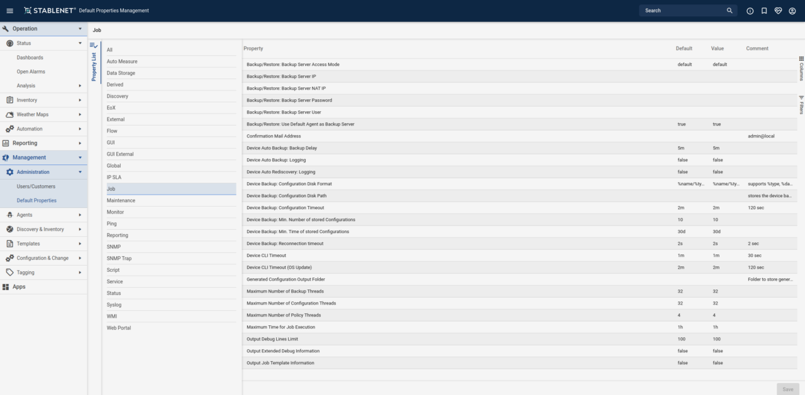805x395 pixels.
Task: Open the hamburger navigation menu
Action: pyautogui.click(x=9, y=11)
